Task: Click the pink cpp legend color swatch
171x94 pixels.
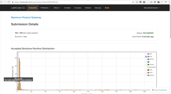Action: coord(148,54)
